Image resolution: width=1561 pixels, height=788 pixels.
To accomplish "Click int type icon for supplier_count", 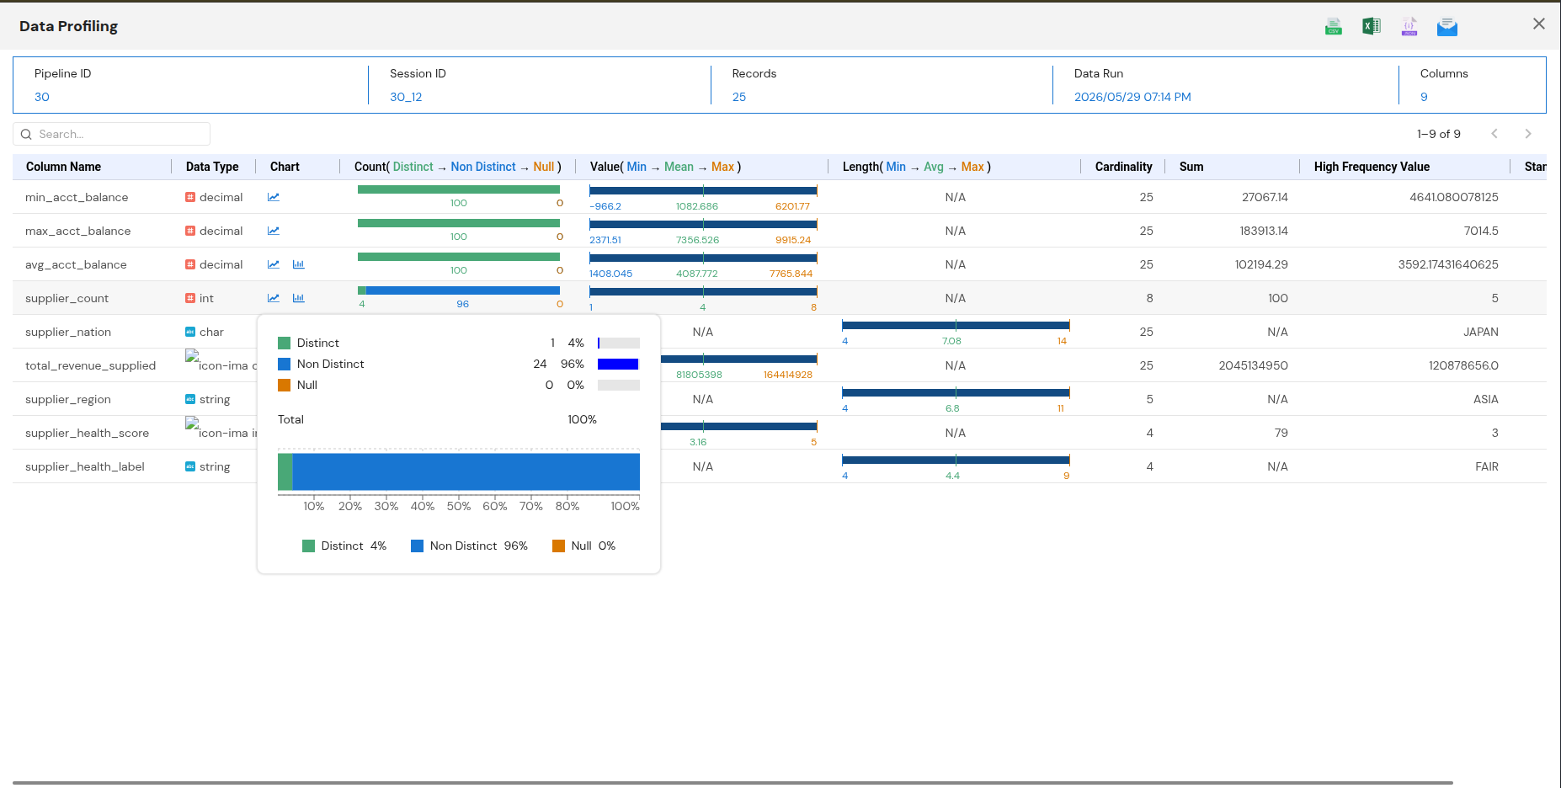I will 190,298.
